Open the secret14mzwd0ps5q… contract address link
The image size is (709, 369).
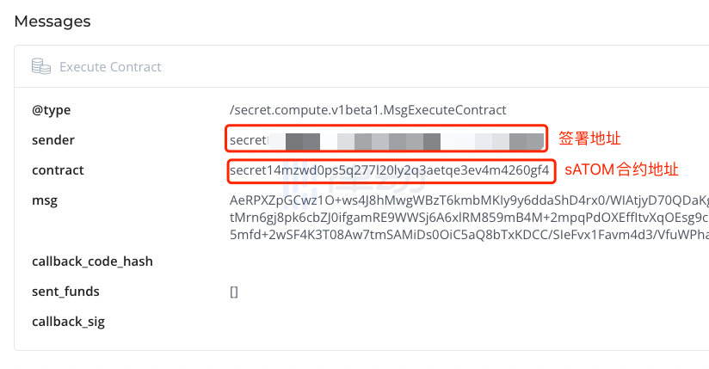389,170
